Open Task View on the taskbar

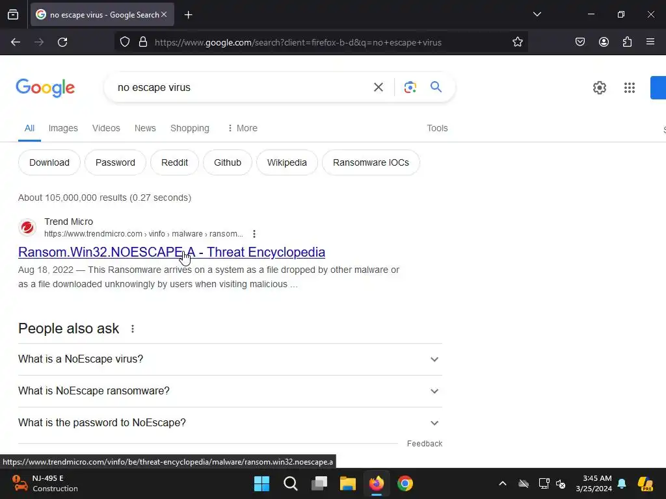[x=319, y=483]
